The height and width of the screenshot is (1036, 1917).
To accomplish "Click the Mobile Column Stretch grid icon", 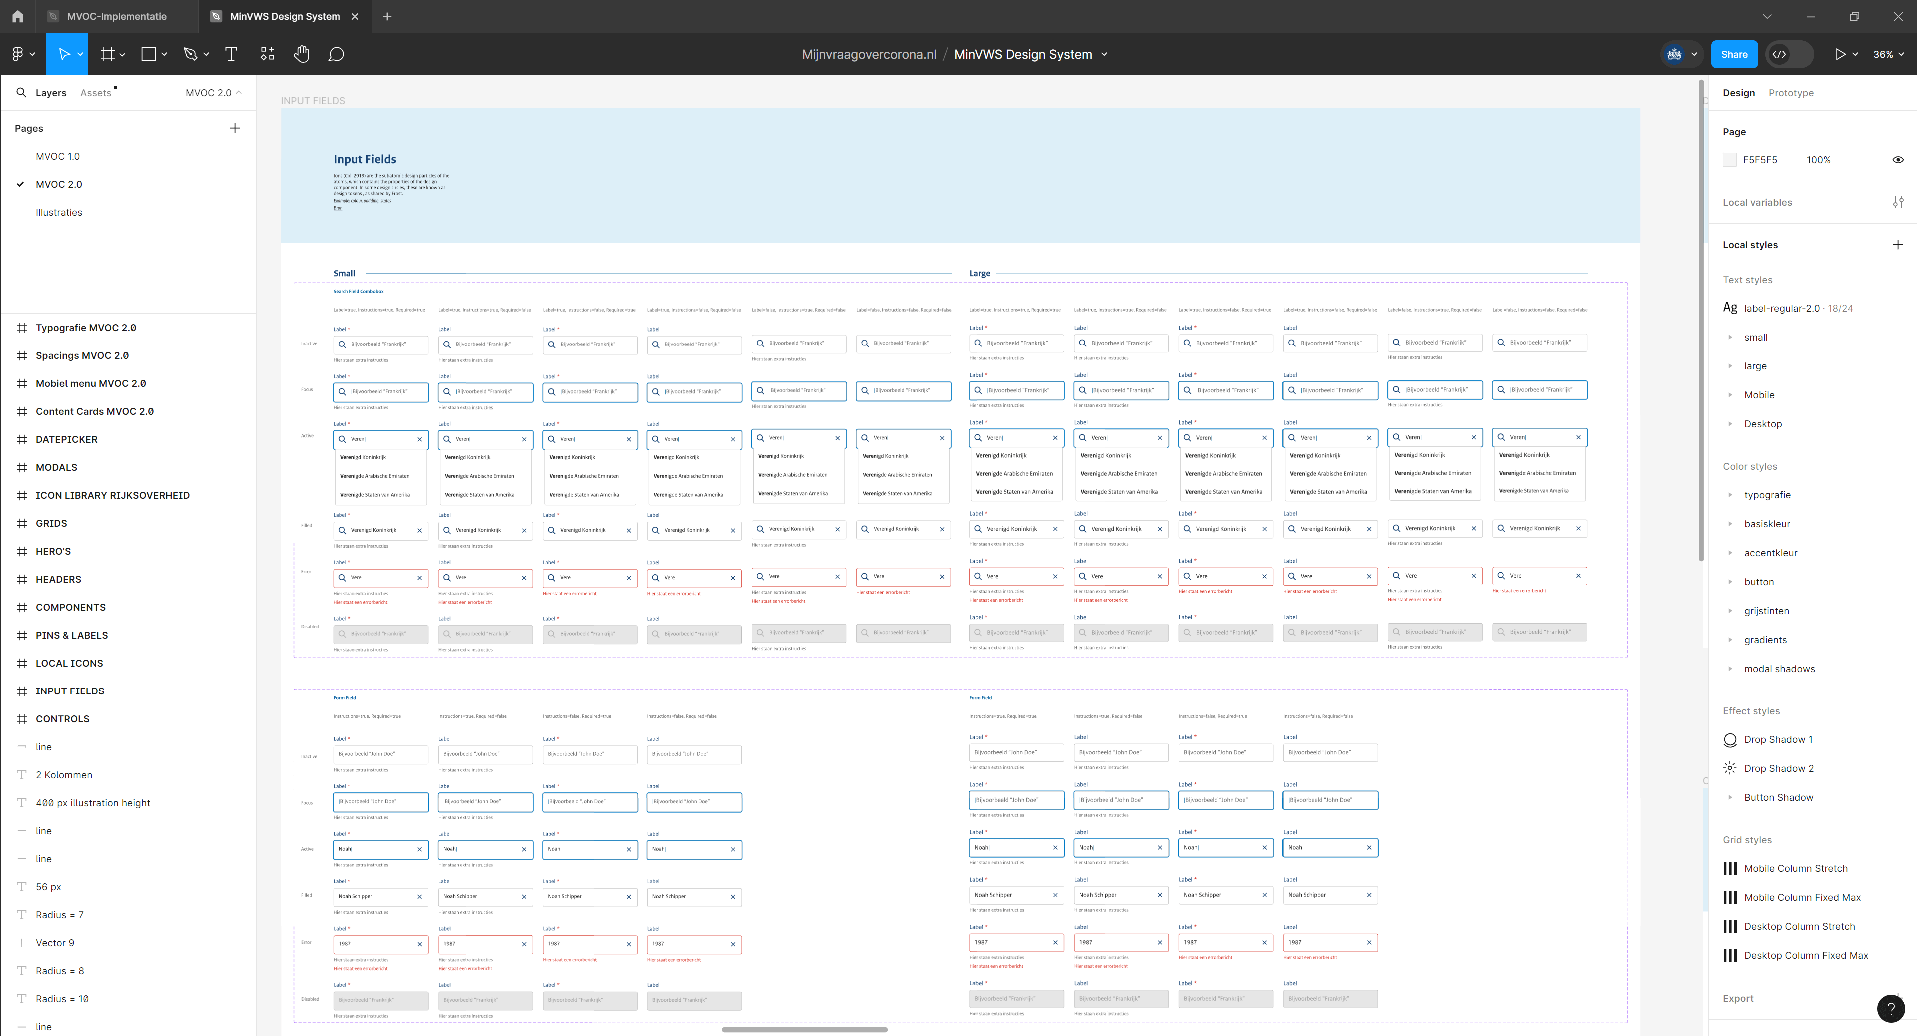I will pos(1730,868).
